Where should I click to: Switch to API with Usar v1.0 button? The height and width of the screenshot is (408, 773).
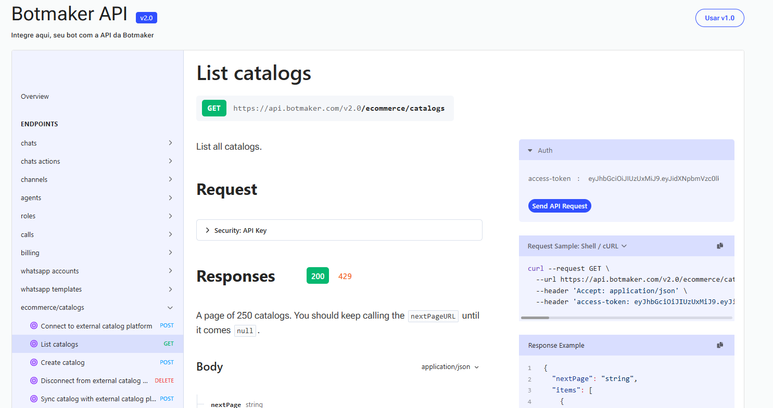coord(719,18)
